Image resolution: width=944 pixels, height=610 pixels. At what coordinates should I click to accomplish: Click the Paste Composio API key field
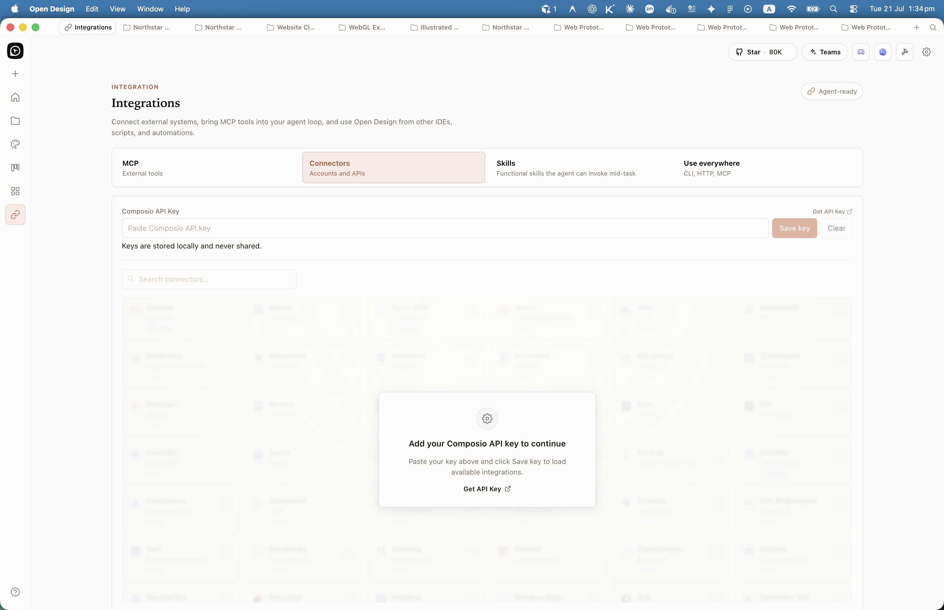pos(445,228)
